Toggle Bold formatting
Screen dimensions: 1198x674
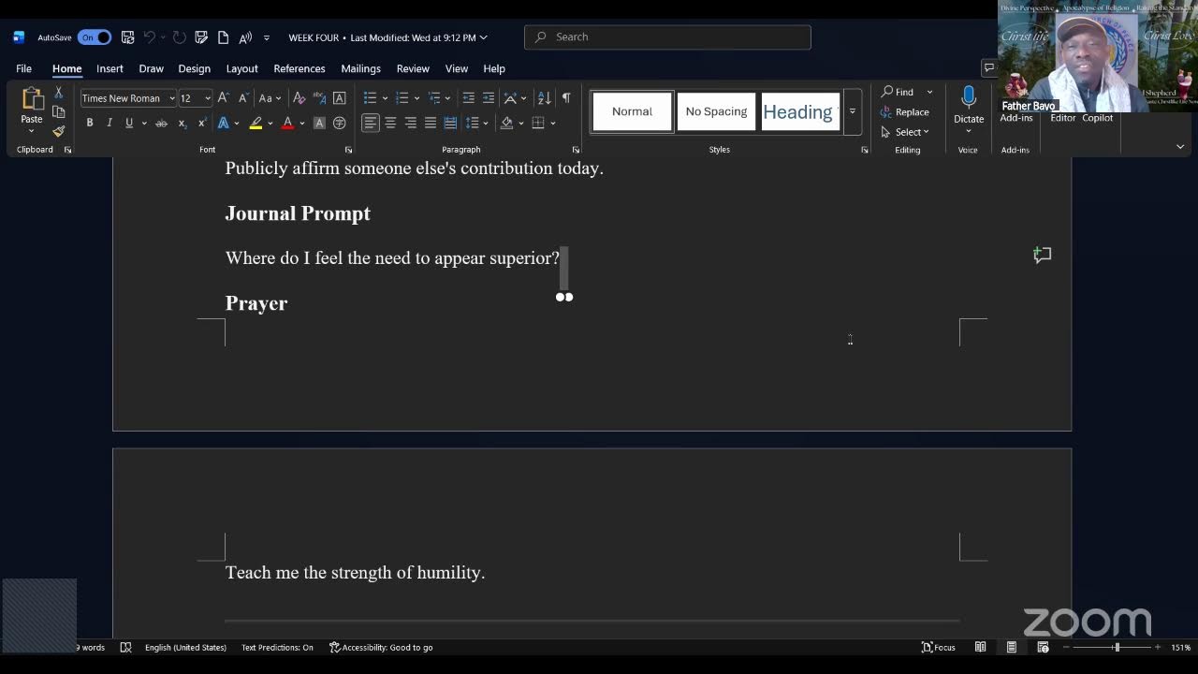90,123
